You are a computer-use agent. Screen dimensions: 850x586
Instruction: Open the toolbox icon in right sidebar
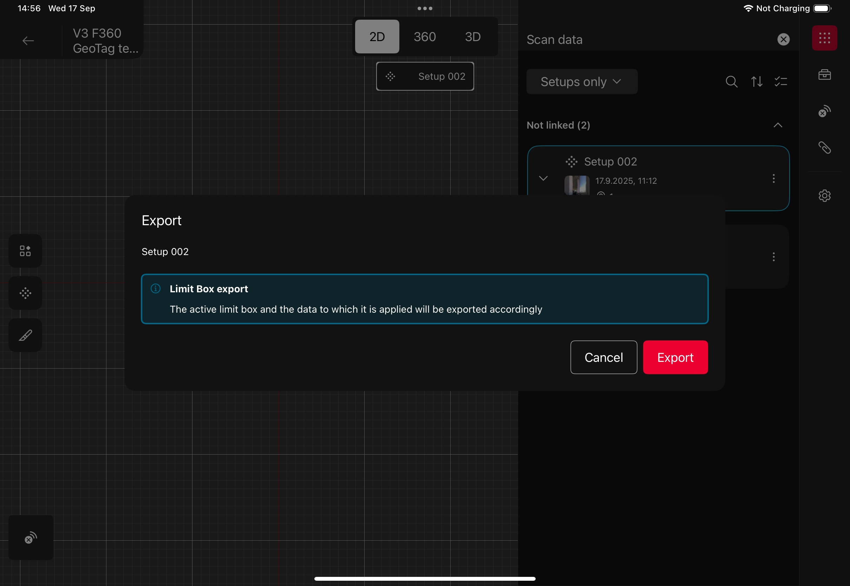[824, 74]
